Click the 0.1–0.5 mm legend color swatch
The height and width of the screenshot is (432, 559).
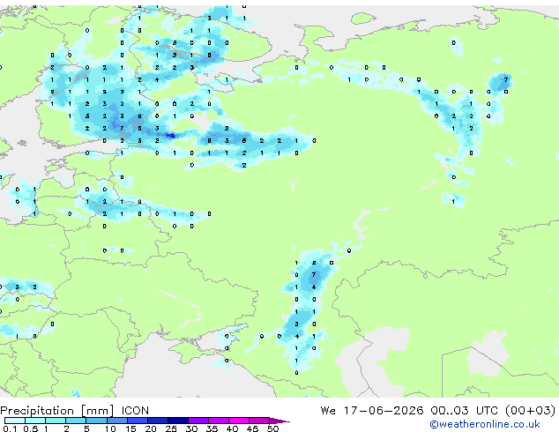(x=15, y=421)
